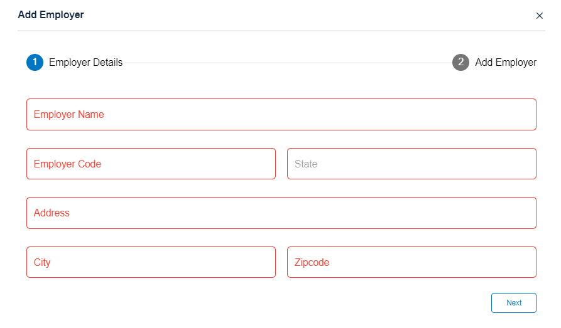
Task: Click the Add Employer dialog title
Action: point(51,15)
